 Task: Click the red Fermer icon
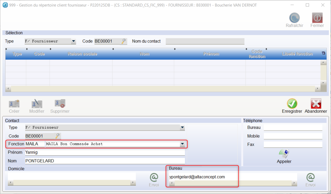point(317,18)
